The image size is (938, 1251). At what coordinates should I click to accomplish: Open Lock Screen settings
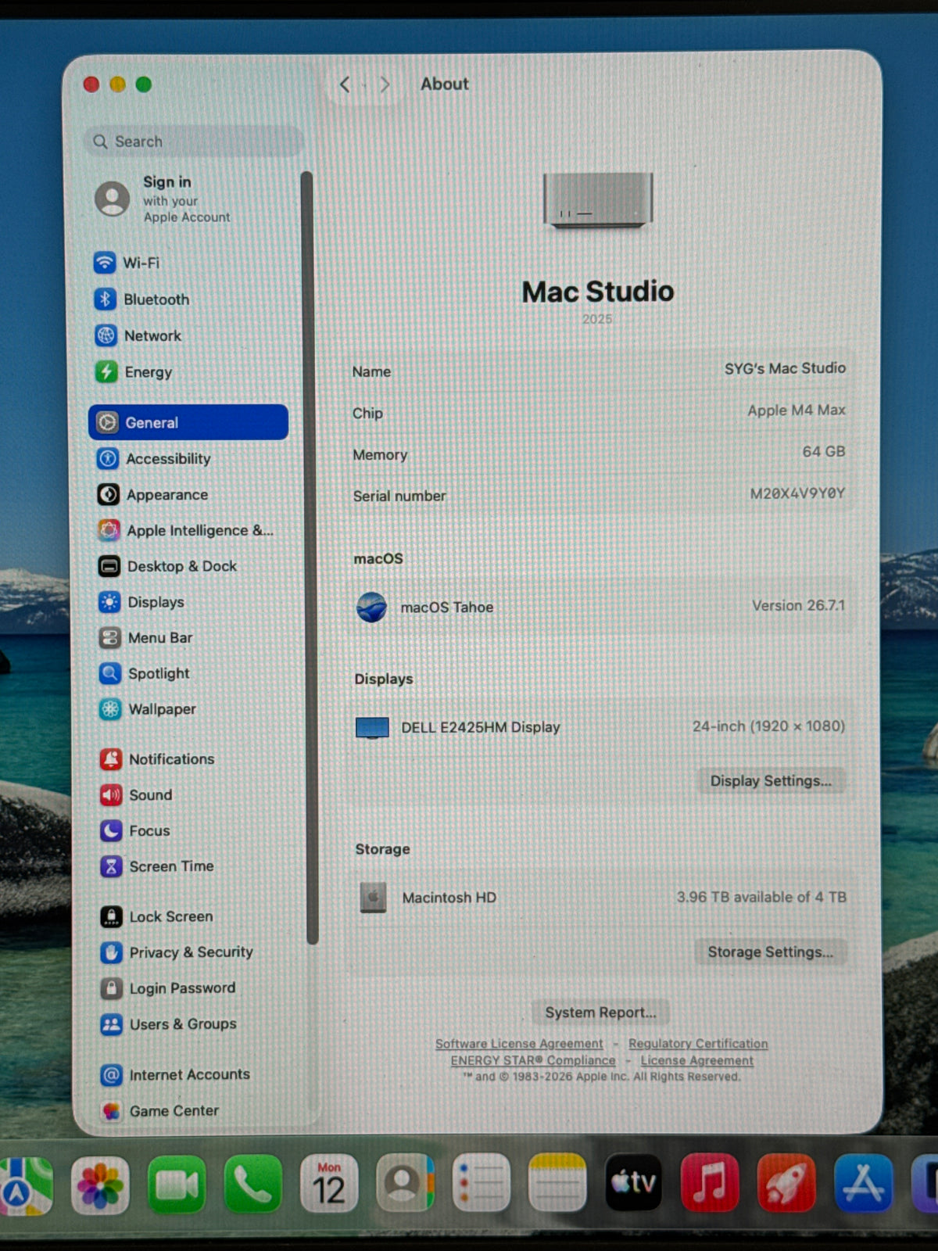pyautogui.click(x=157, y=916)
